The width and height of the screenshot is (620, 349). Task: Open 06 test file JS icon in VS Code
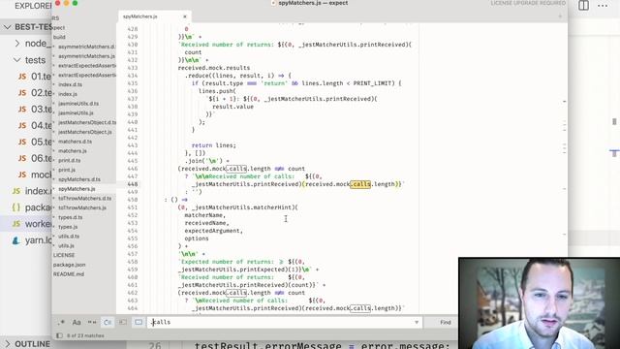(22, 158)
